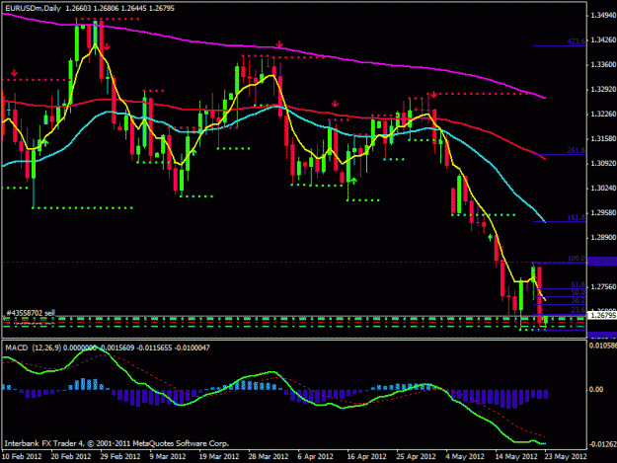This screenshot has height=463, width=617.
Task: Click the 1.32920 price scale value
Action: point(603,89)
